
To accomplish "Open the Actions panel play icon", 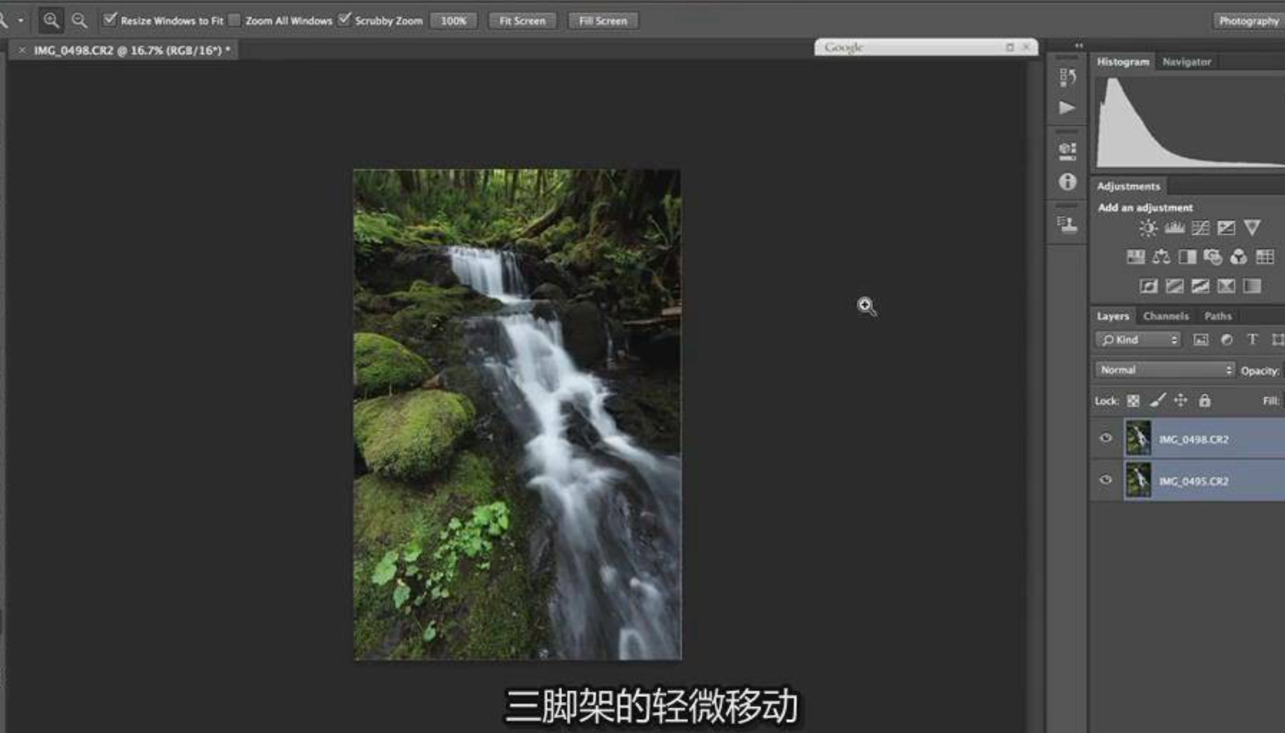I will [x=1067, y=108].
